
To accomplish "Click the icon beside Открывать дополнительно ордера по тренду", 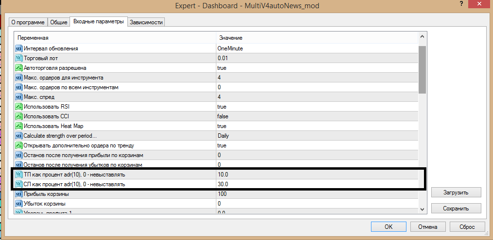I will [x=19, y=145].
